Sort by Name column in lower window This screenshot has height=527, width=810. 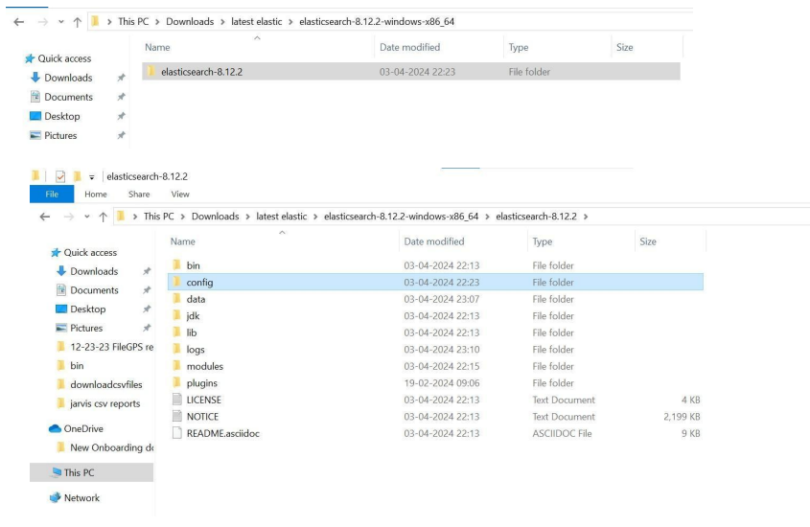pos(183,241)
